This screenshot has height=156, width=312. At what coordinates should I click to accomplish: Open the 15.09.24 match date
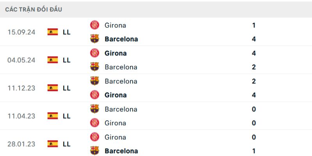click(21, 32)
